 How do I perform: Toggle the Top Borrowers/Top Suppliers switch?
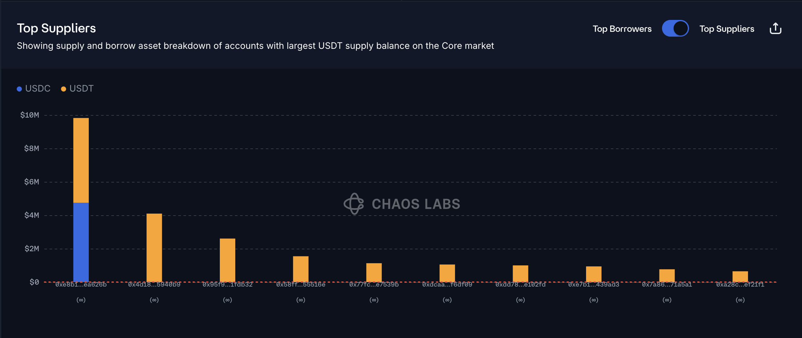pos(675,29)
